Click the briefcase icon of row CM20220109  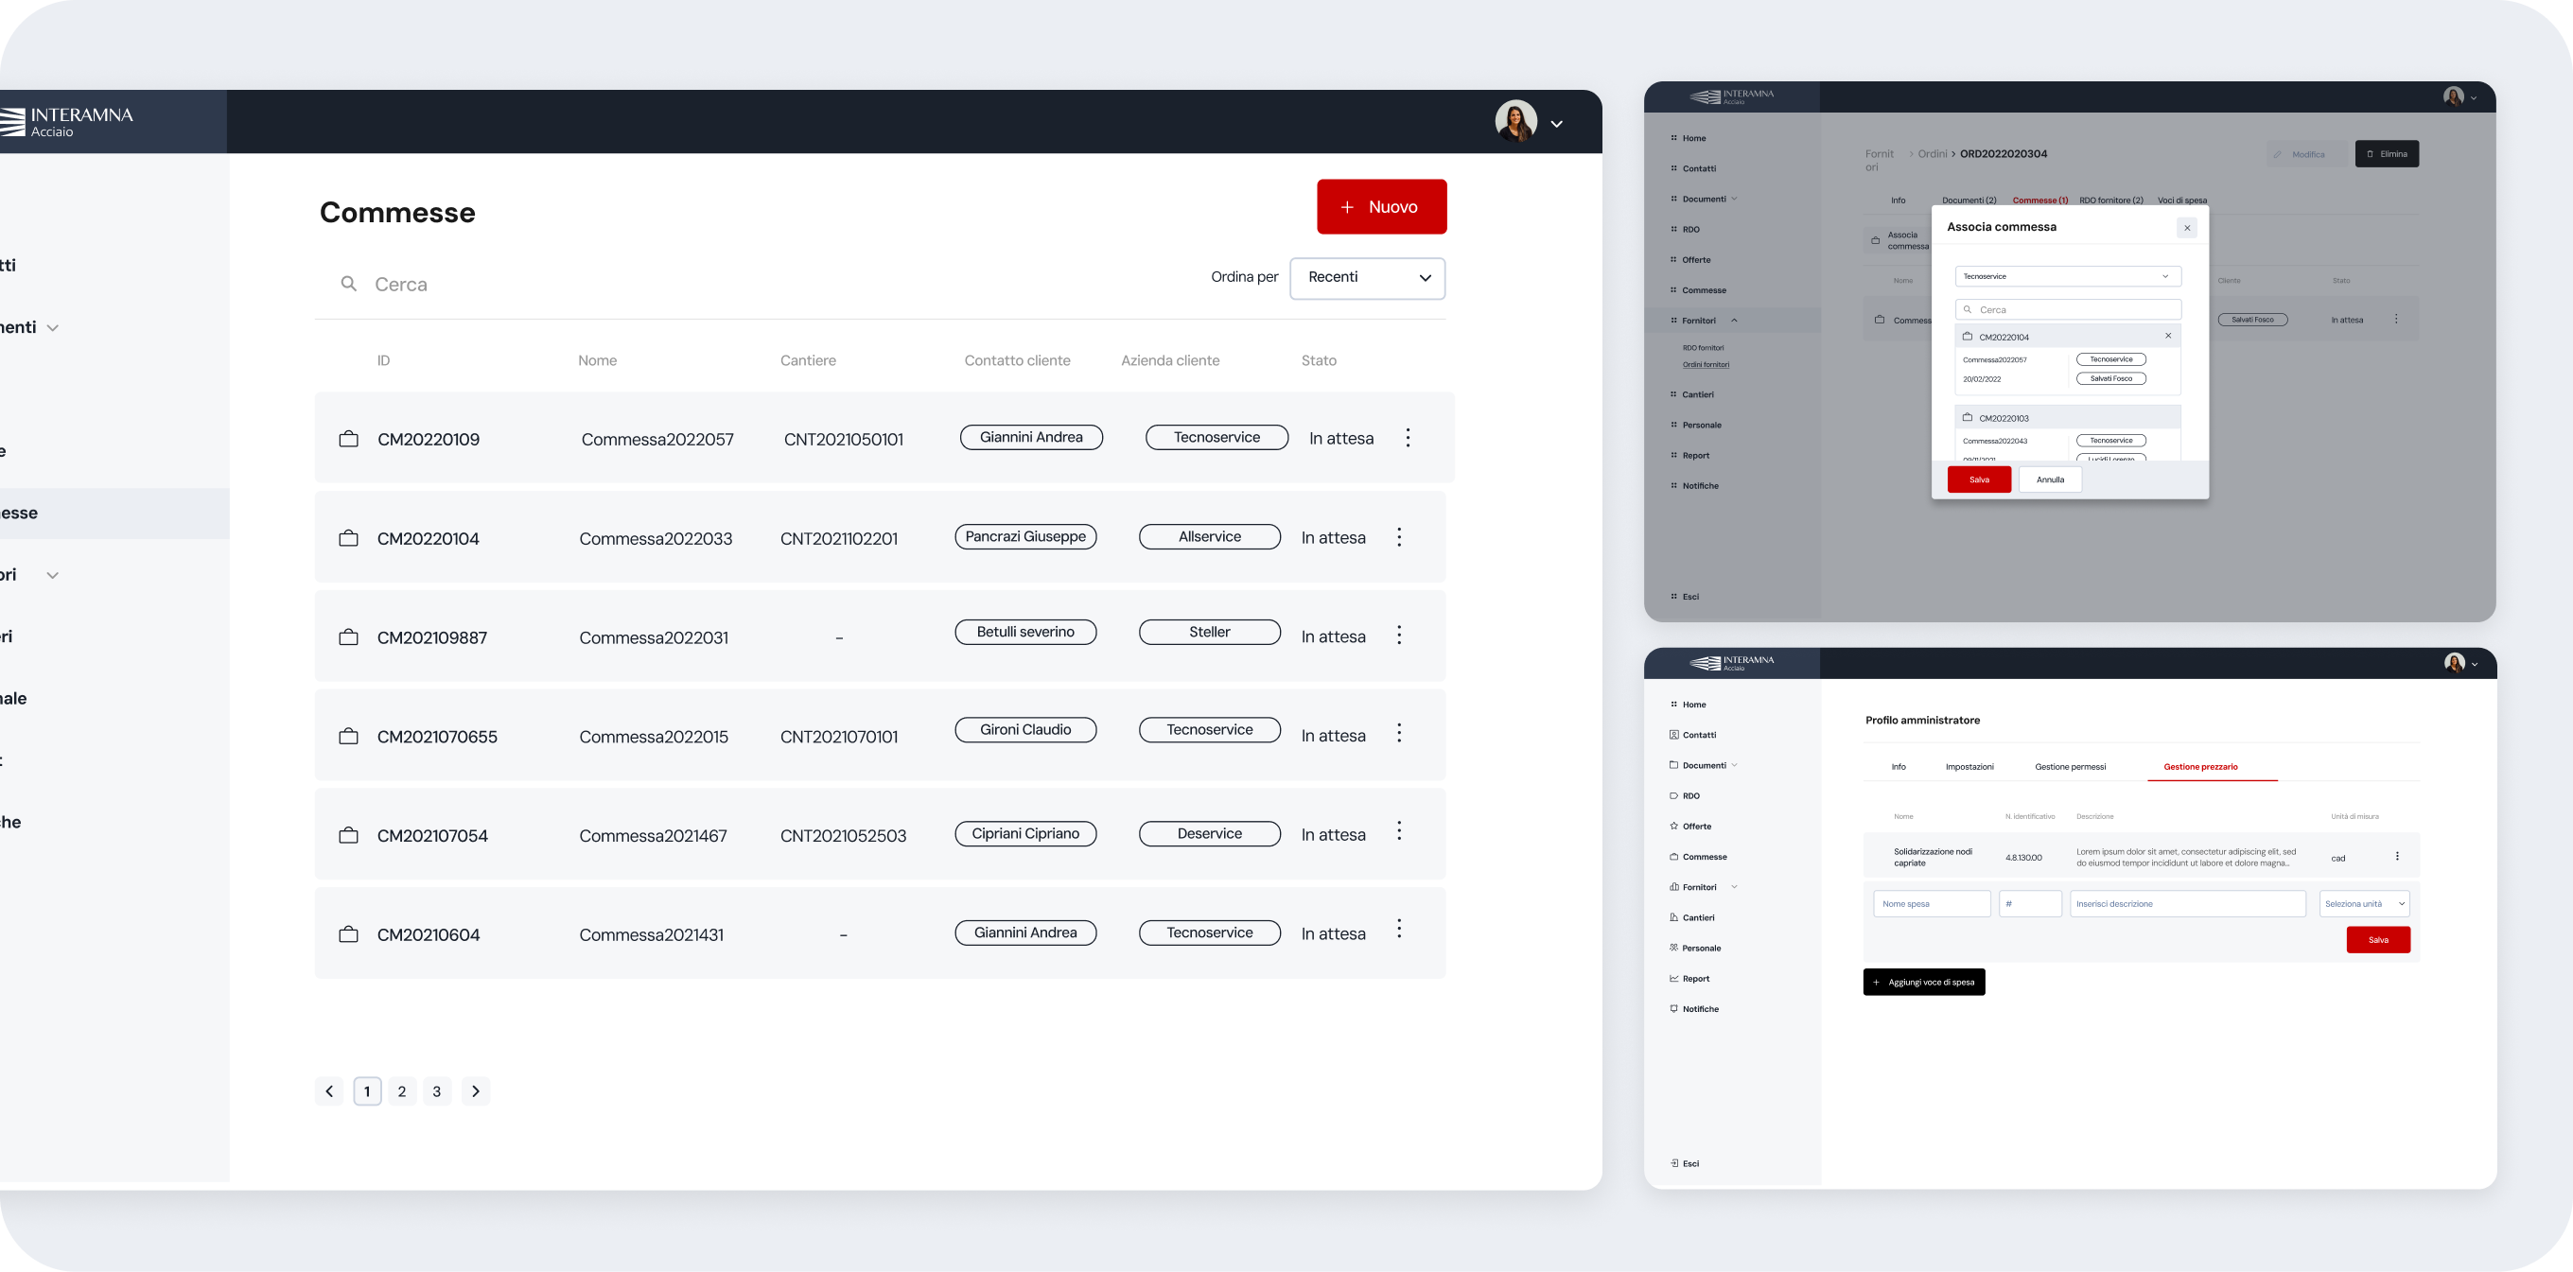click(x=349, y=438)
